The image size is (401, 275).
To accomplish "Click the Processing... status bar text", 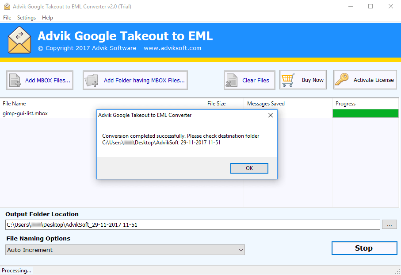I will pyautogui.click(x=16, y=271).
